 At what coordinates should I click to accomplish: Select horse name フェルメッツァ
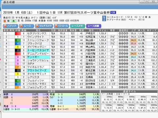pyautogui.click(x=36, y=81)
